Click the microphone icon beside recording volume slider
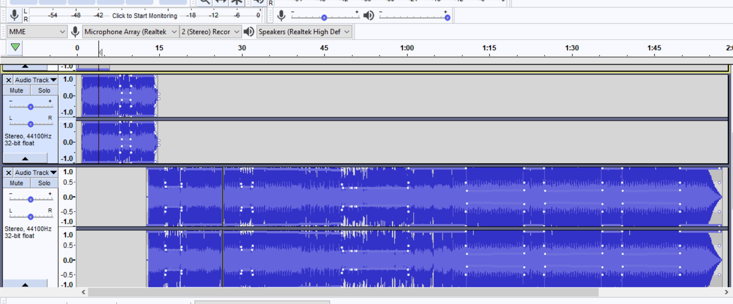The height and width of the screenshot is (304, 733). 281,15
